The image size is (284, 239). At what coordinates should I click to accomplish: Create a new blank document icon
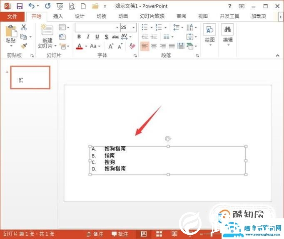(x=83, y=6)
